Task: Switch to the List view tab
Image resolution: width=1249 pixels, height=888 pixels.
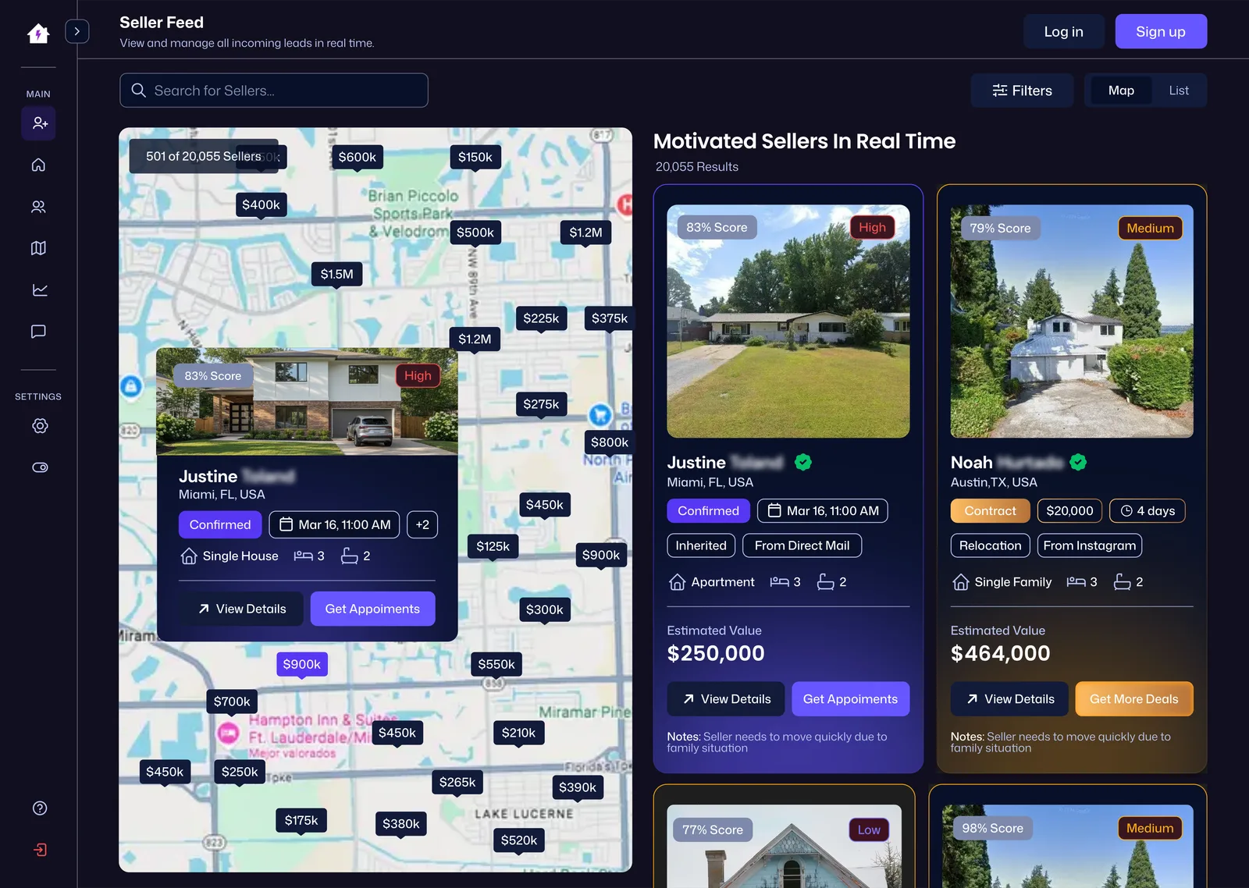Action: pos(1179,91)
